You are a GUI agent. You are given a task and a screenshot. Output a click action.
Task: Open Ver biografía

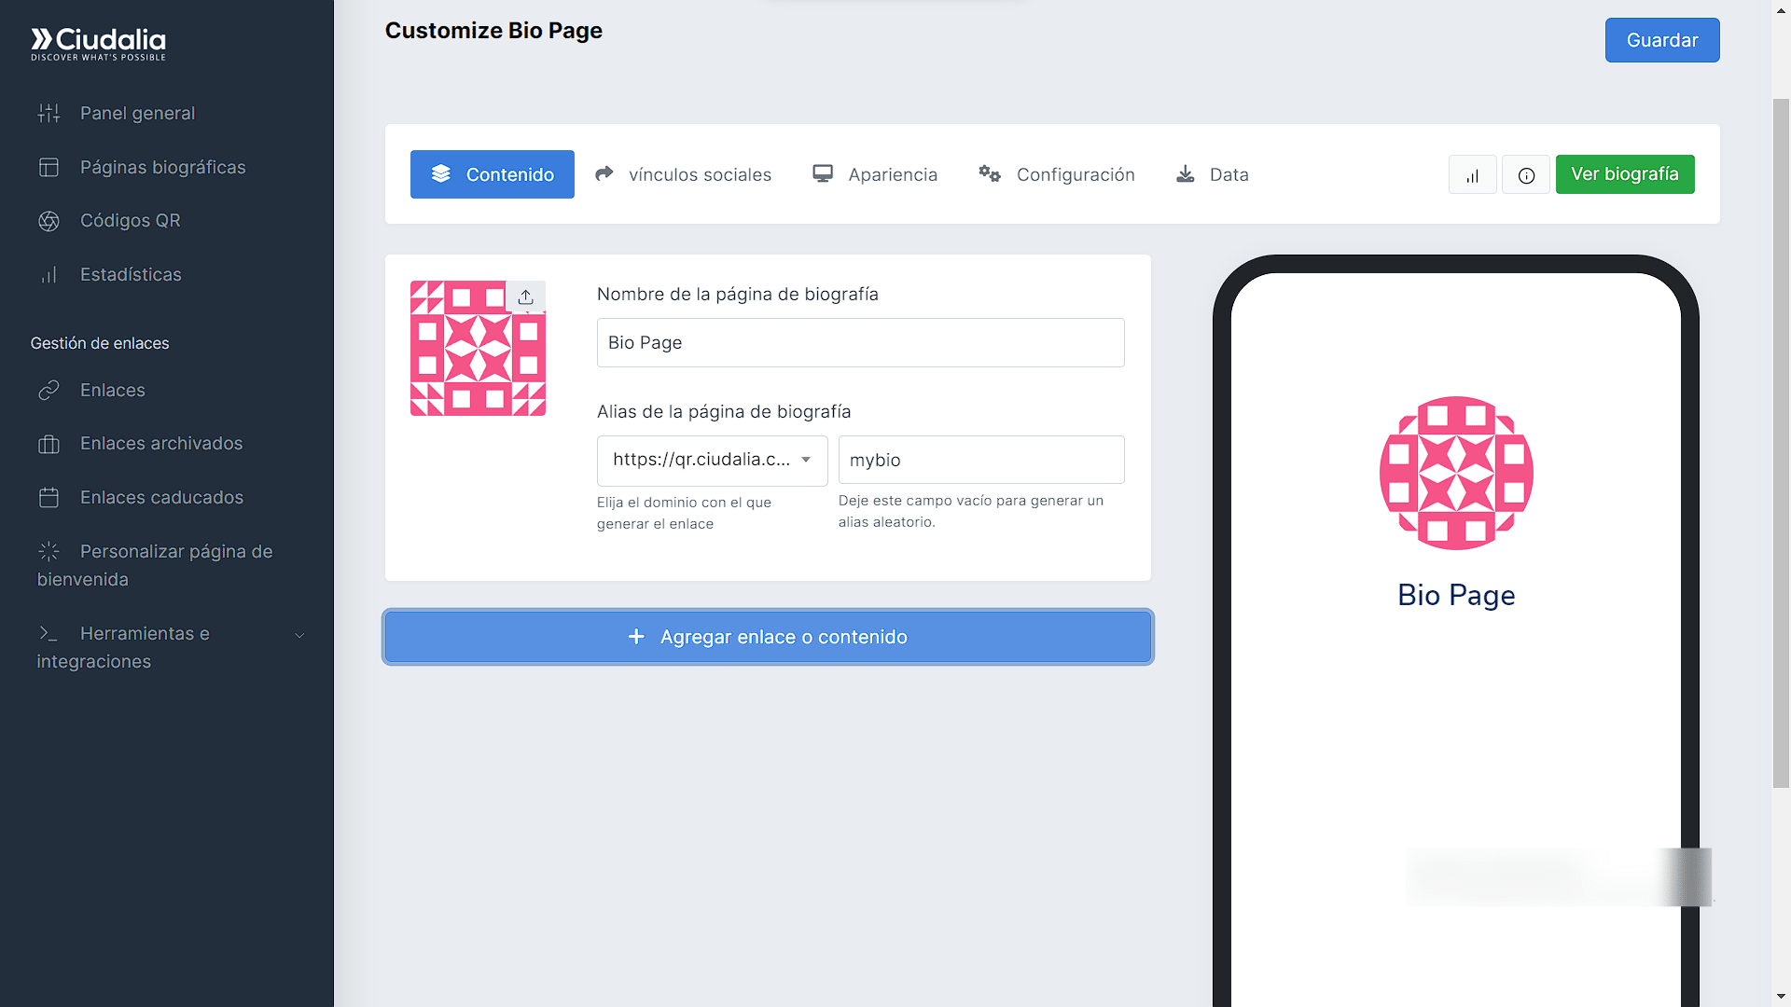(1625, 174)
